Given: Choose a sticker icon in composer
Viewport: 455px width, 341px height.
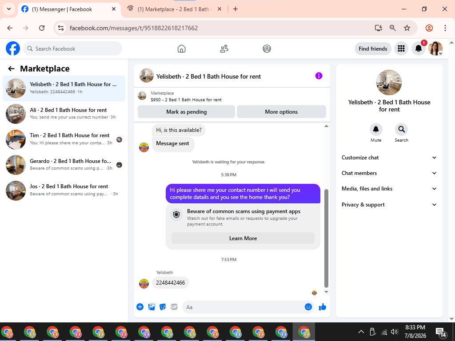Looking at the screenshot, I should coord(163,307).
